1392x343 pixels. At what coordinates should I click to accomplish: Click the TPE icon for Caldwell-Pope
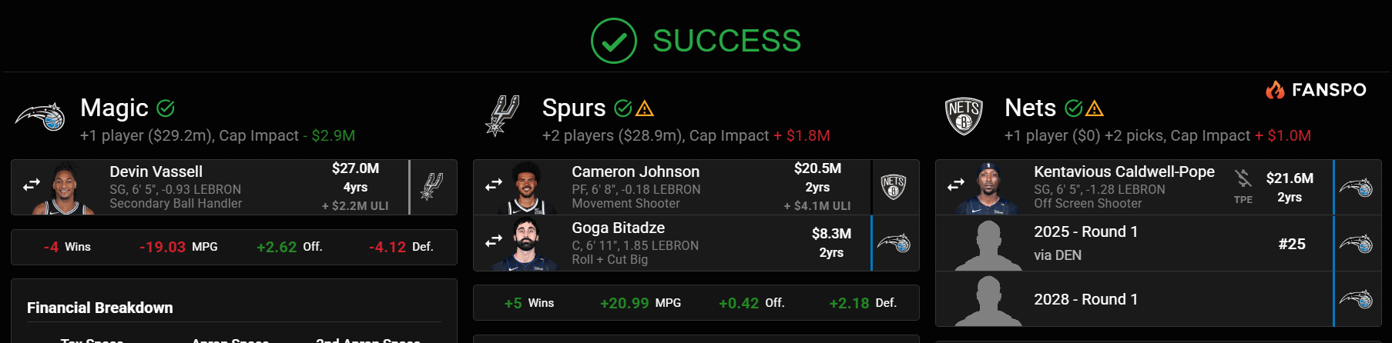click(1243, 186)
